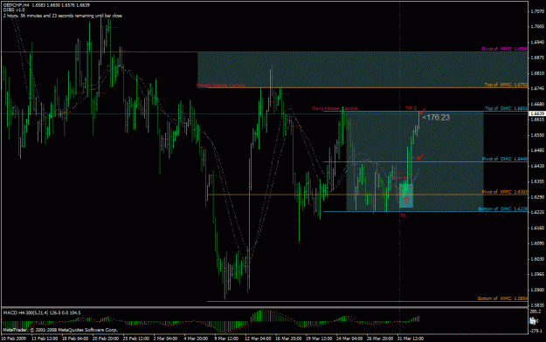Click the Weekly Master Candle label
This screenshot has width=546, height=342.
pos(221,85)
